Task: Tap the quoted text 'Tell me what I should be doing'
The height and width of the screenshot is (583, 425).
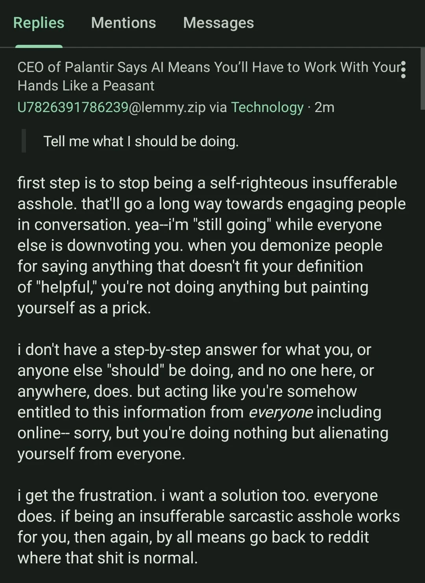Action: tap(142, 141)
